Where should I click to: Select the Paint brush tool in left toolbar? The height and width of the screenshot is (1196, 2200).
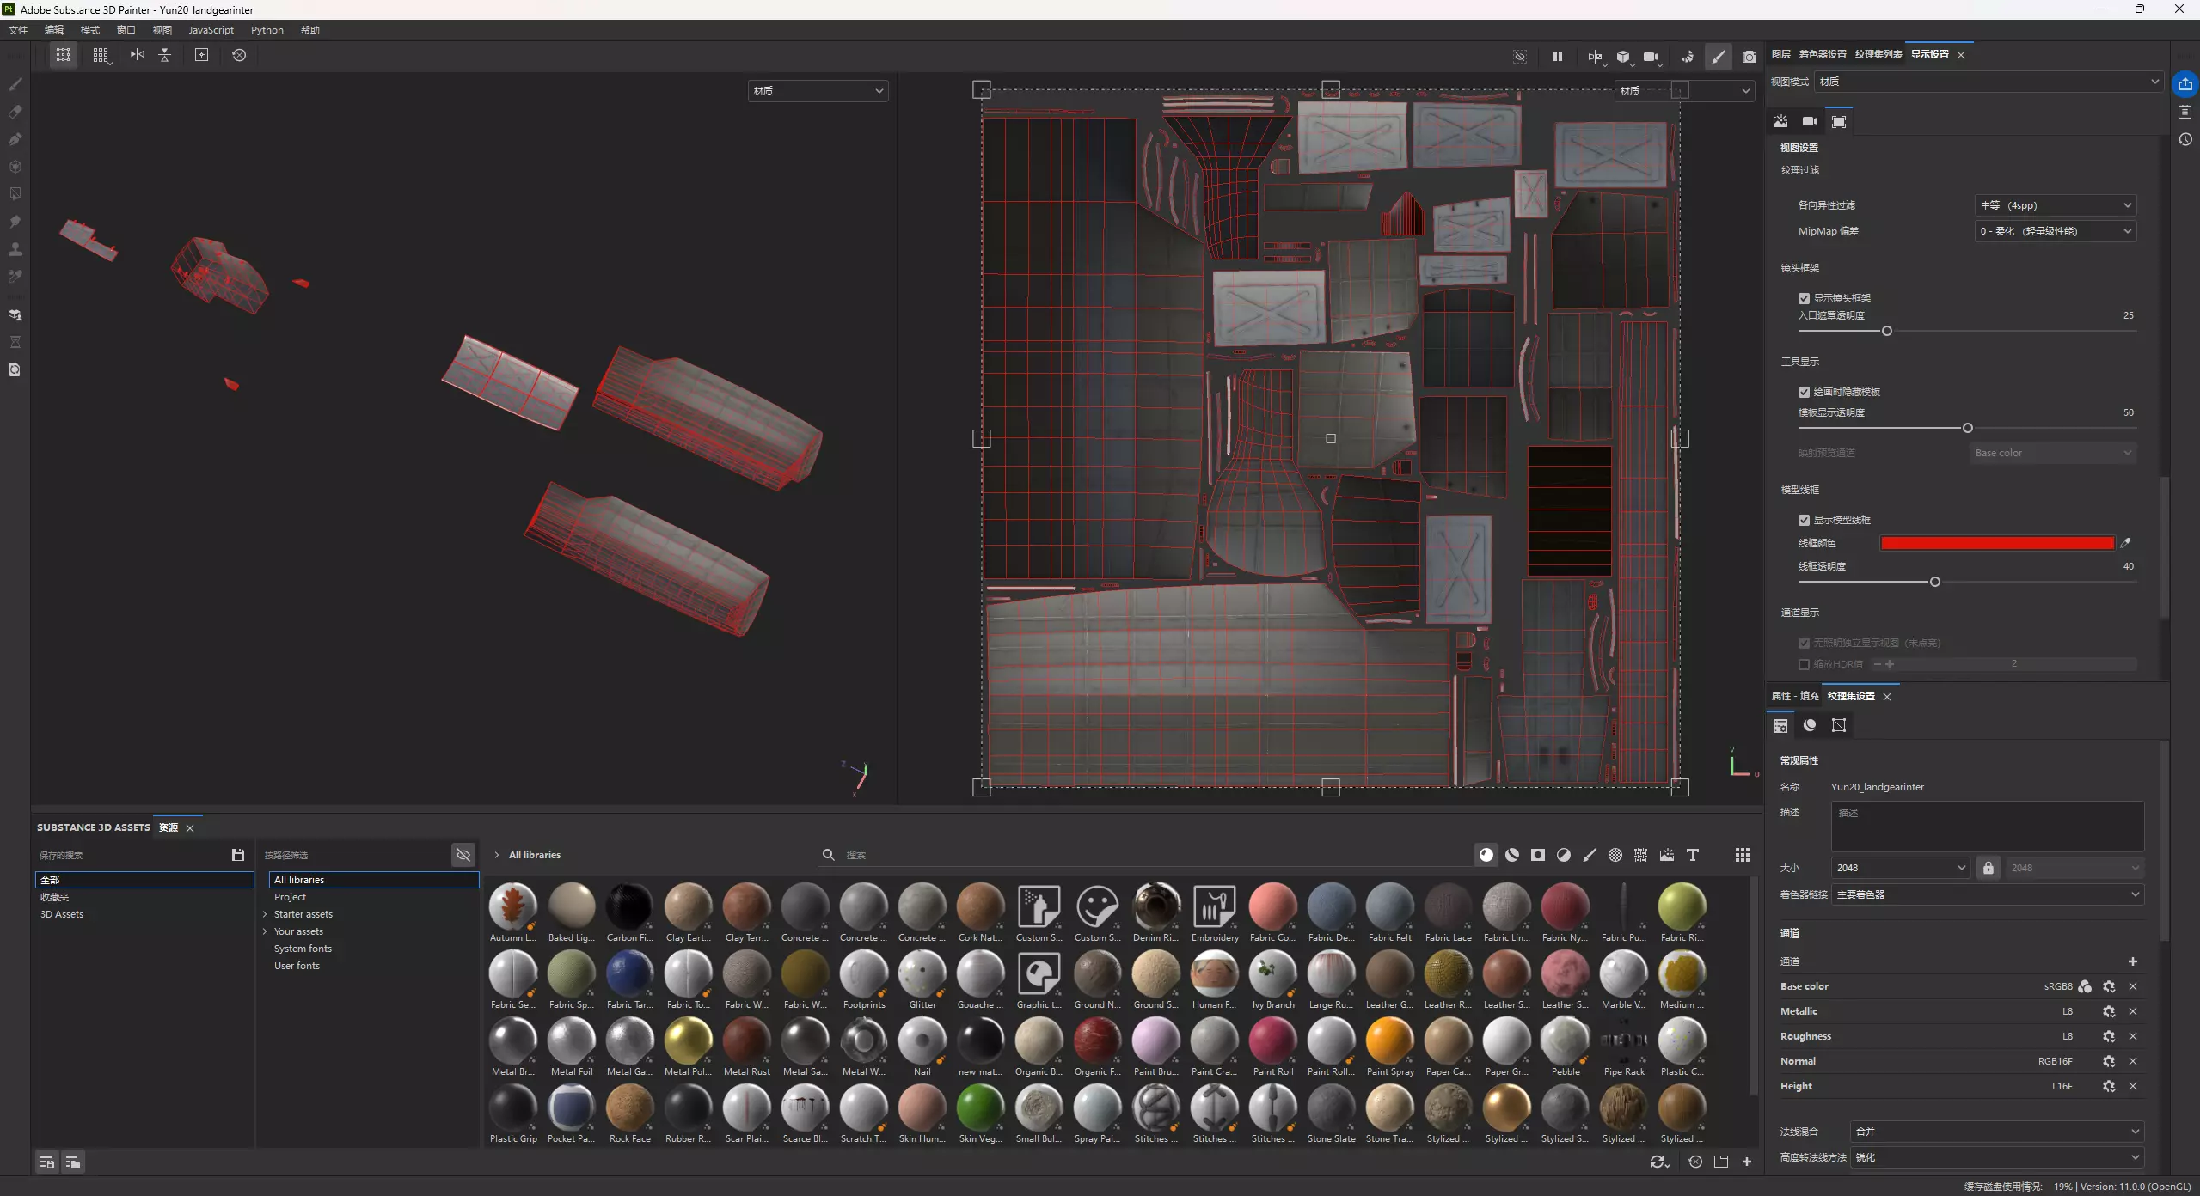coord(15,84)
